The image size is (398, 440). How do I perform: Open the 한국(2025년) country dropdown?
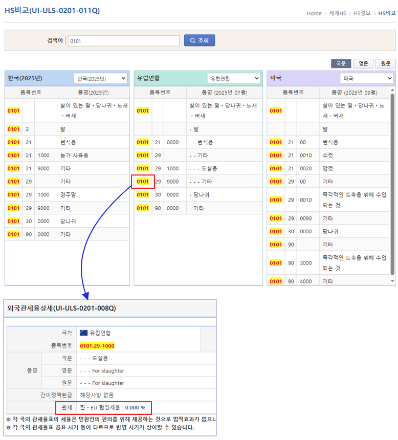100,78
